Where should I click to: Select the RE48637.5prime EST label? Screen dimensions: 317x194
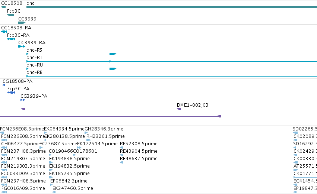[139, 159]
